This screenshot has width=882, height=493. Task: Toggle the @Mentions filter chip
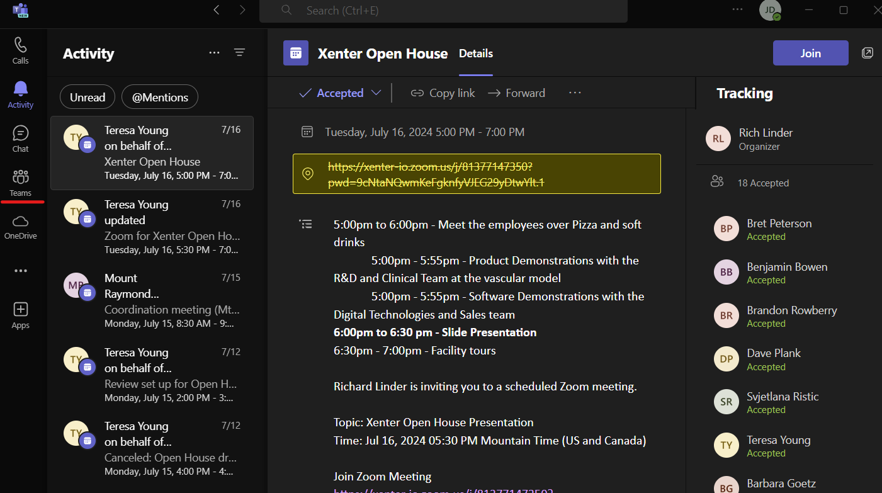[160, 98]
